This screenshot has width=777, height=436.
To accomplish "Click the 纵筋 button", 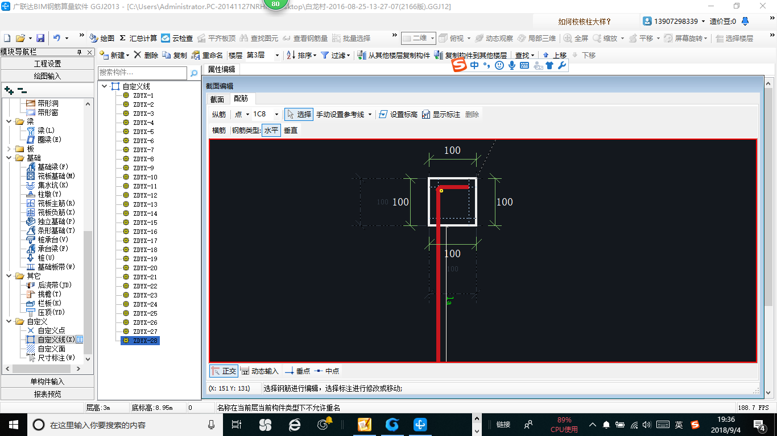I will click(219, 114).
